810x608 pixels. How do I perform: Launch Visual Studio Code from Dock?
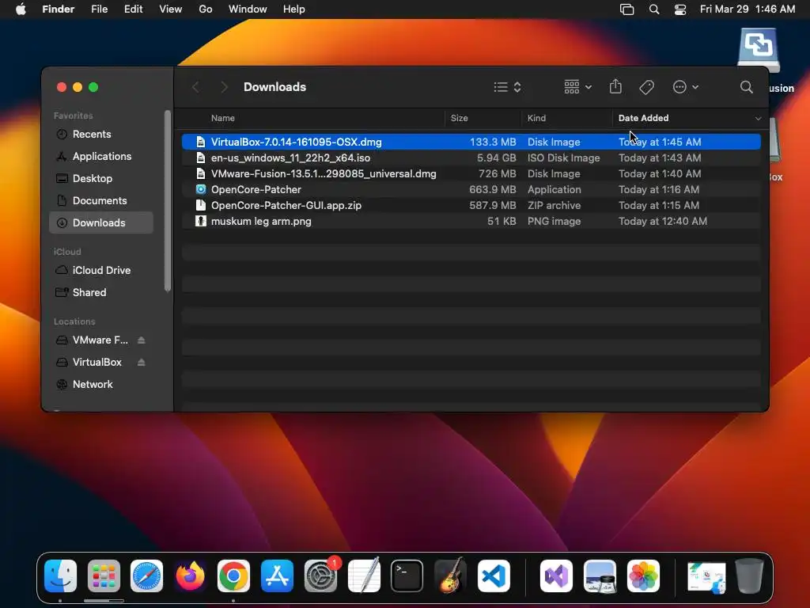494,576
